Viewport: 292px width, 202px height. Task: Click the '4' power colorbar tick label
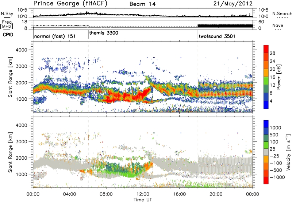271,101
